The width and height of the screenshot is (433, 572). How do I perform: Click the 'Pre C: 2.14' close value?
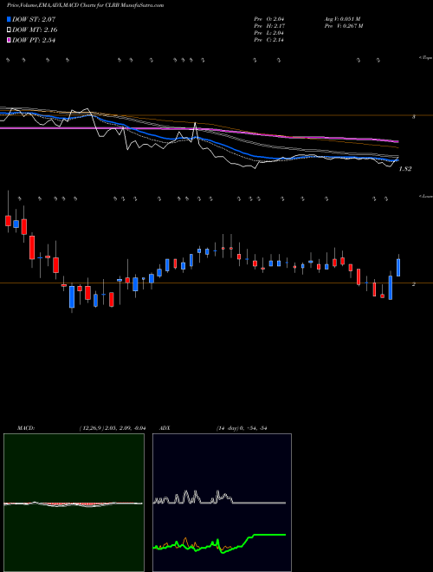click(269, 40)
